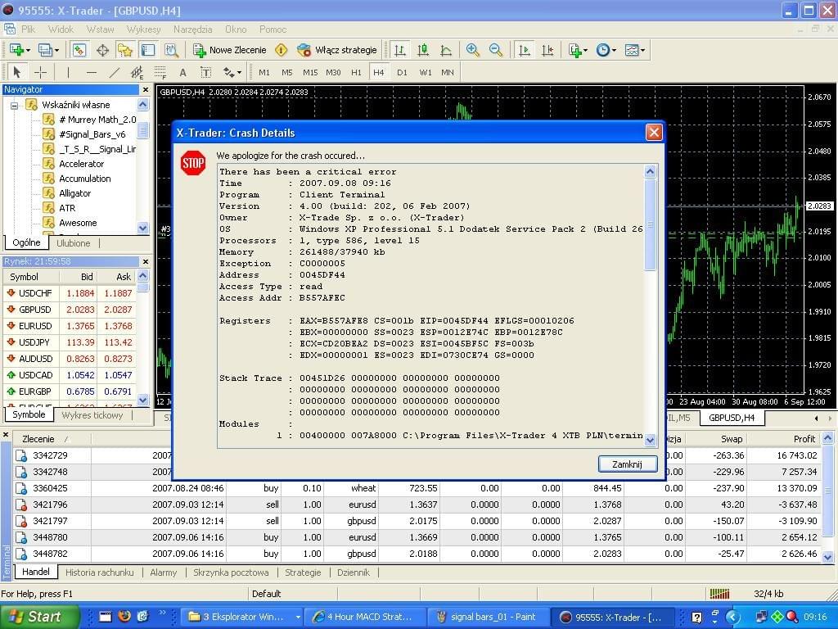Select the horizontal line tool
This screenshot has height=629, width=838.
[x=92, y=72]
